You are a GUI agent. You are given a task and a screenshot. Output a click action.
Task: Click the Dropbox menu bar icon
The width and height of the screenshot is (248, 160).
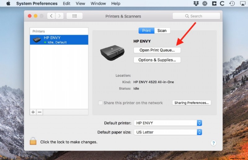pyautogui.click(x=196, y=3)
